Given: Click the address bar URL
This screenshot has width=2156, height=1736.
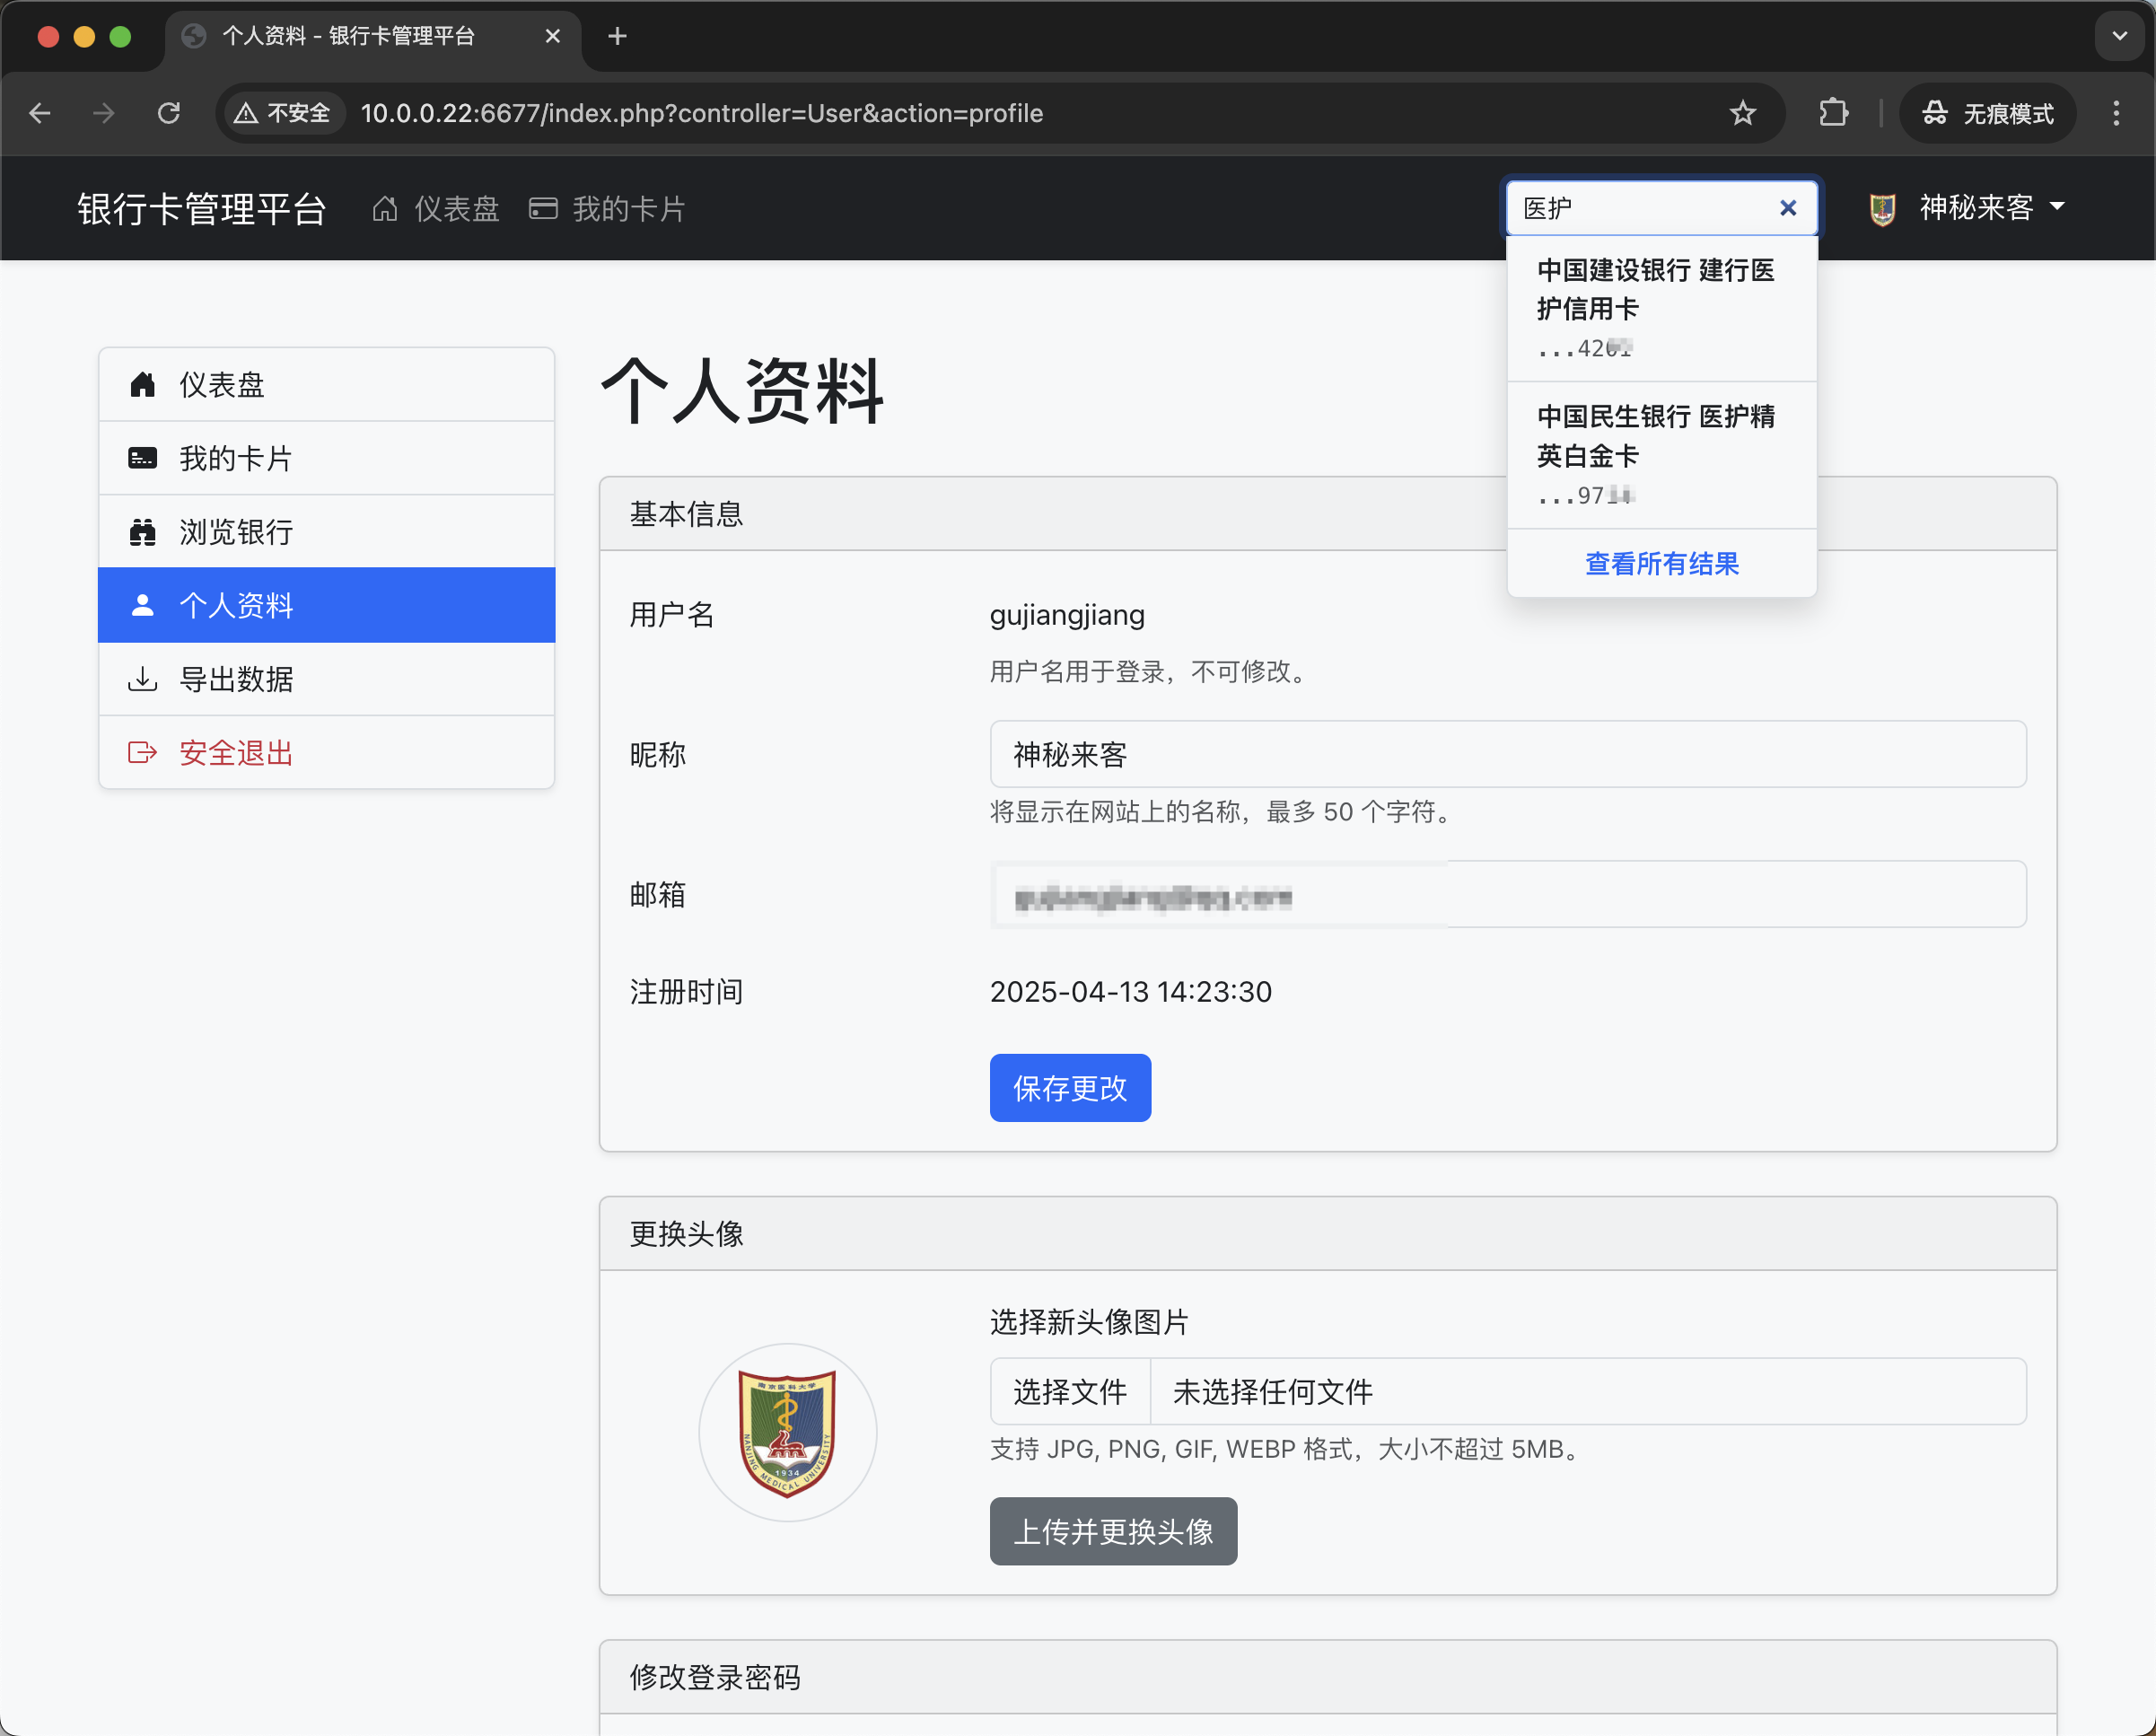Looking at the screenshot, I should [x=701, y=113].
